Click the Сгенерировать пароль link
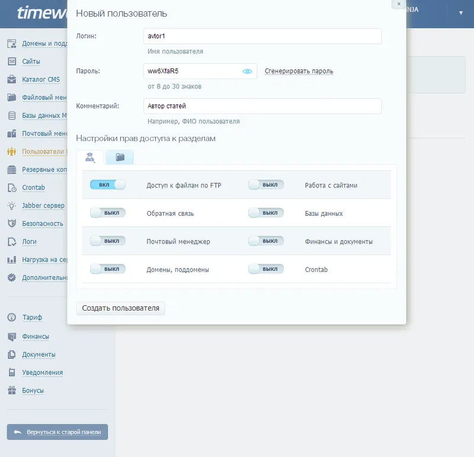The image size is (474, 457). point(299,71)
